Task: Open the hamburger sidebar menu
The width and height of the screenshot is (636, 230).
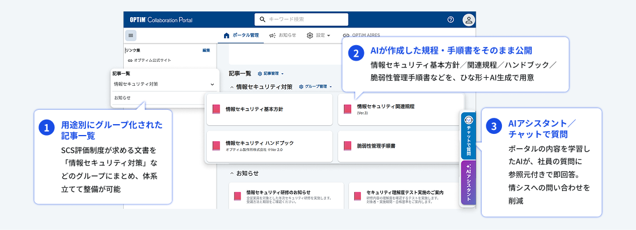Action: (x=131, y=35)
